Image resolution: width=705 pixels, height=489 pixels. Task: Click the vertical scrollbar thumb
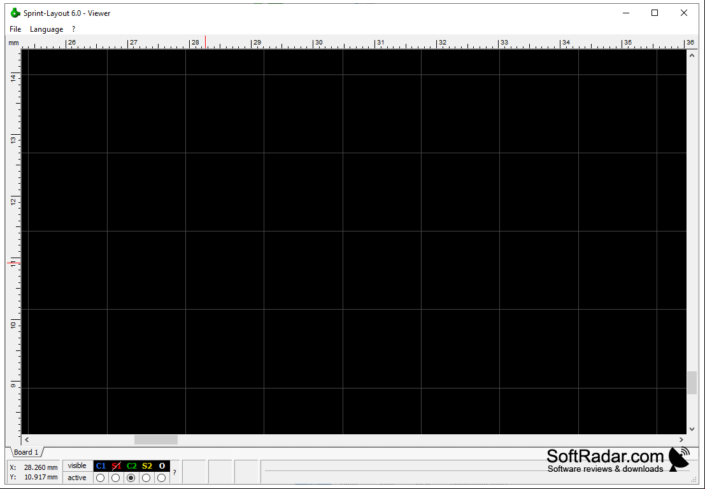click(x=692, y=383)
